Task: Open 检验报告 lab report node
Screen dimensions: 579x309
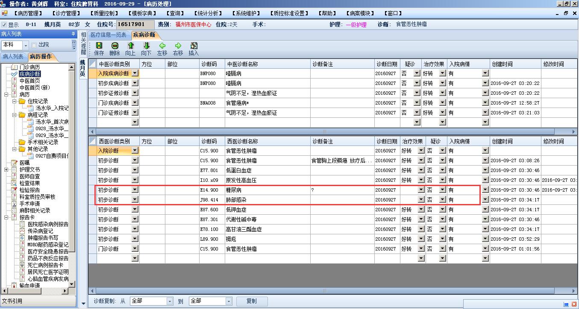Action: tap(29, 190)
